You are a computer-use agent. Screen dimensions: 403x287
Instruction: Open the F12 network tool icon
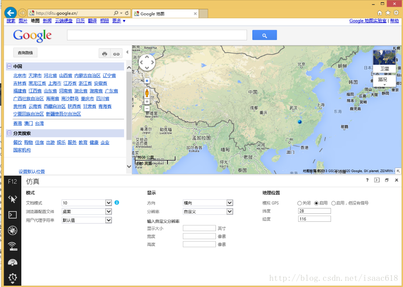tap(12, 246)
